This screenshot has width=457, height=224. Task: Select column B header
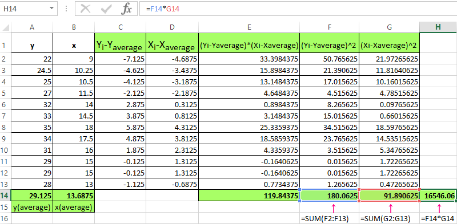(x=74, y=27)
